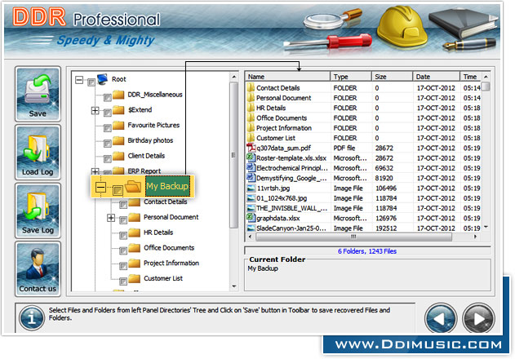Click the '6 Folders, 1243 Files' summary text
The height and width of the screenshot is (359, 515).
pyautogui.click(x=367, y=251)
